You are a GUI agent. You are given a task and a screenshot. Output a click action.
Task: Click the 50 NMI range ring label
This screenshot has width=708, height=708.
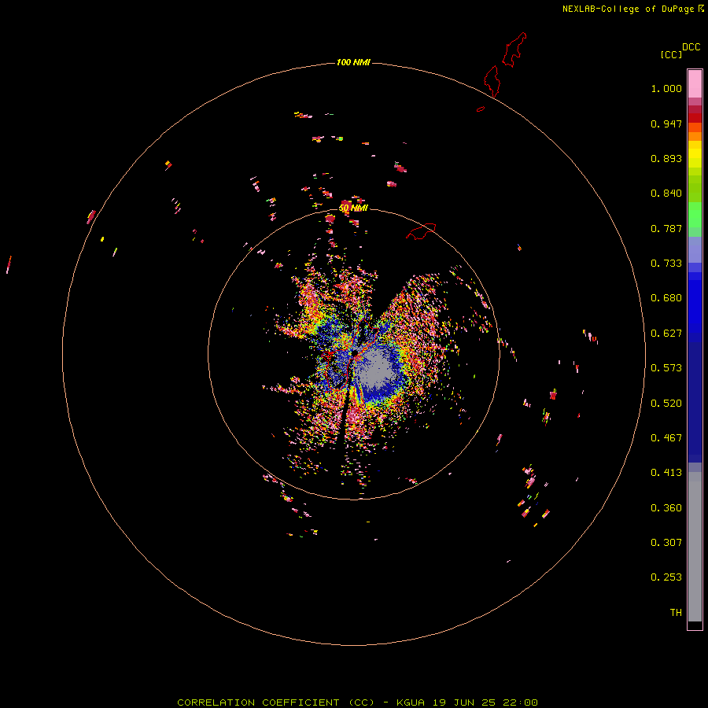coord(353,208)
